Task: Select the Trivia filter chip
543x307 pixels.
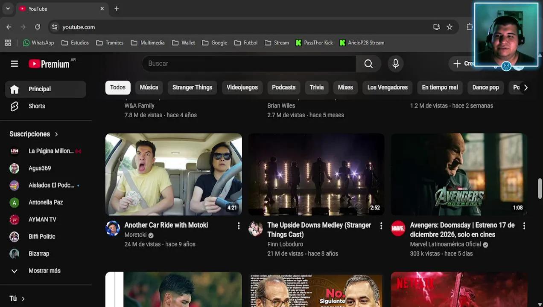Action: click(317, 87)
